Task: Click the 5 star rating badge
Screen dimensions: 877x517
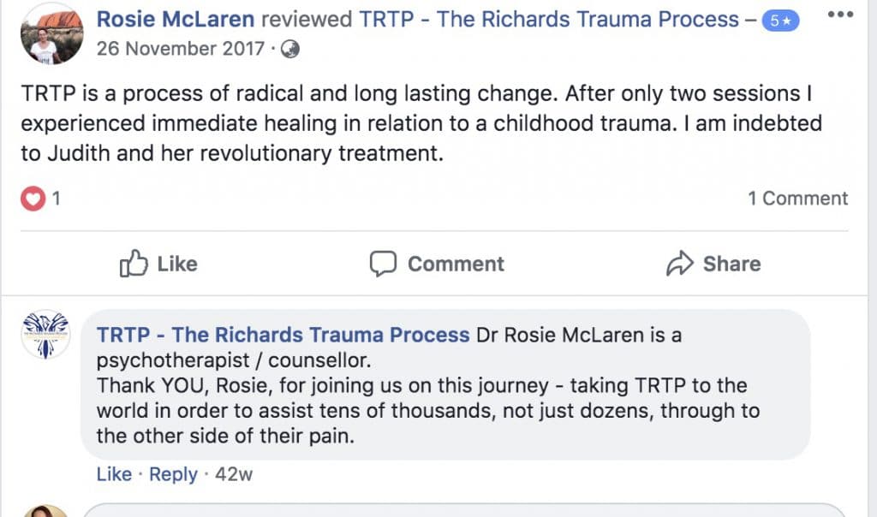Action: tap(780, 21)
